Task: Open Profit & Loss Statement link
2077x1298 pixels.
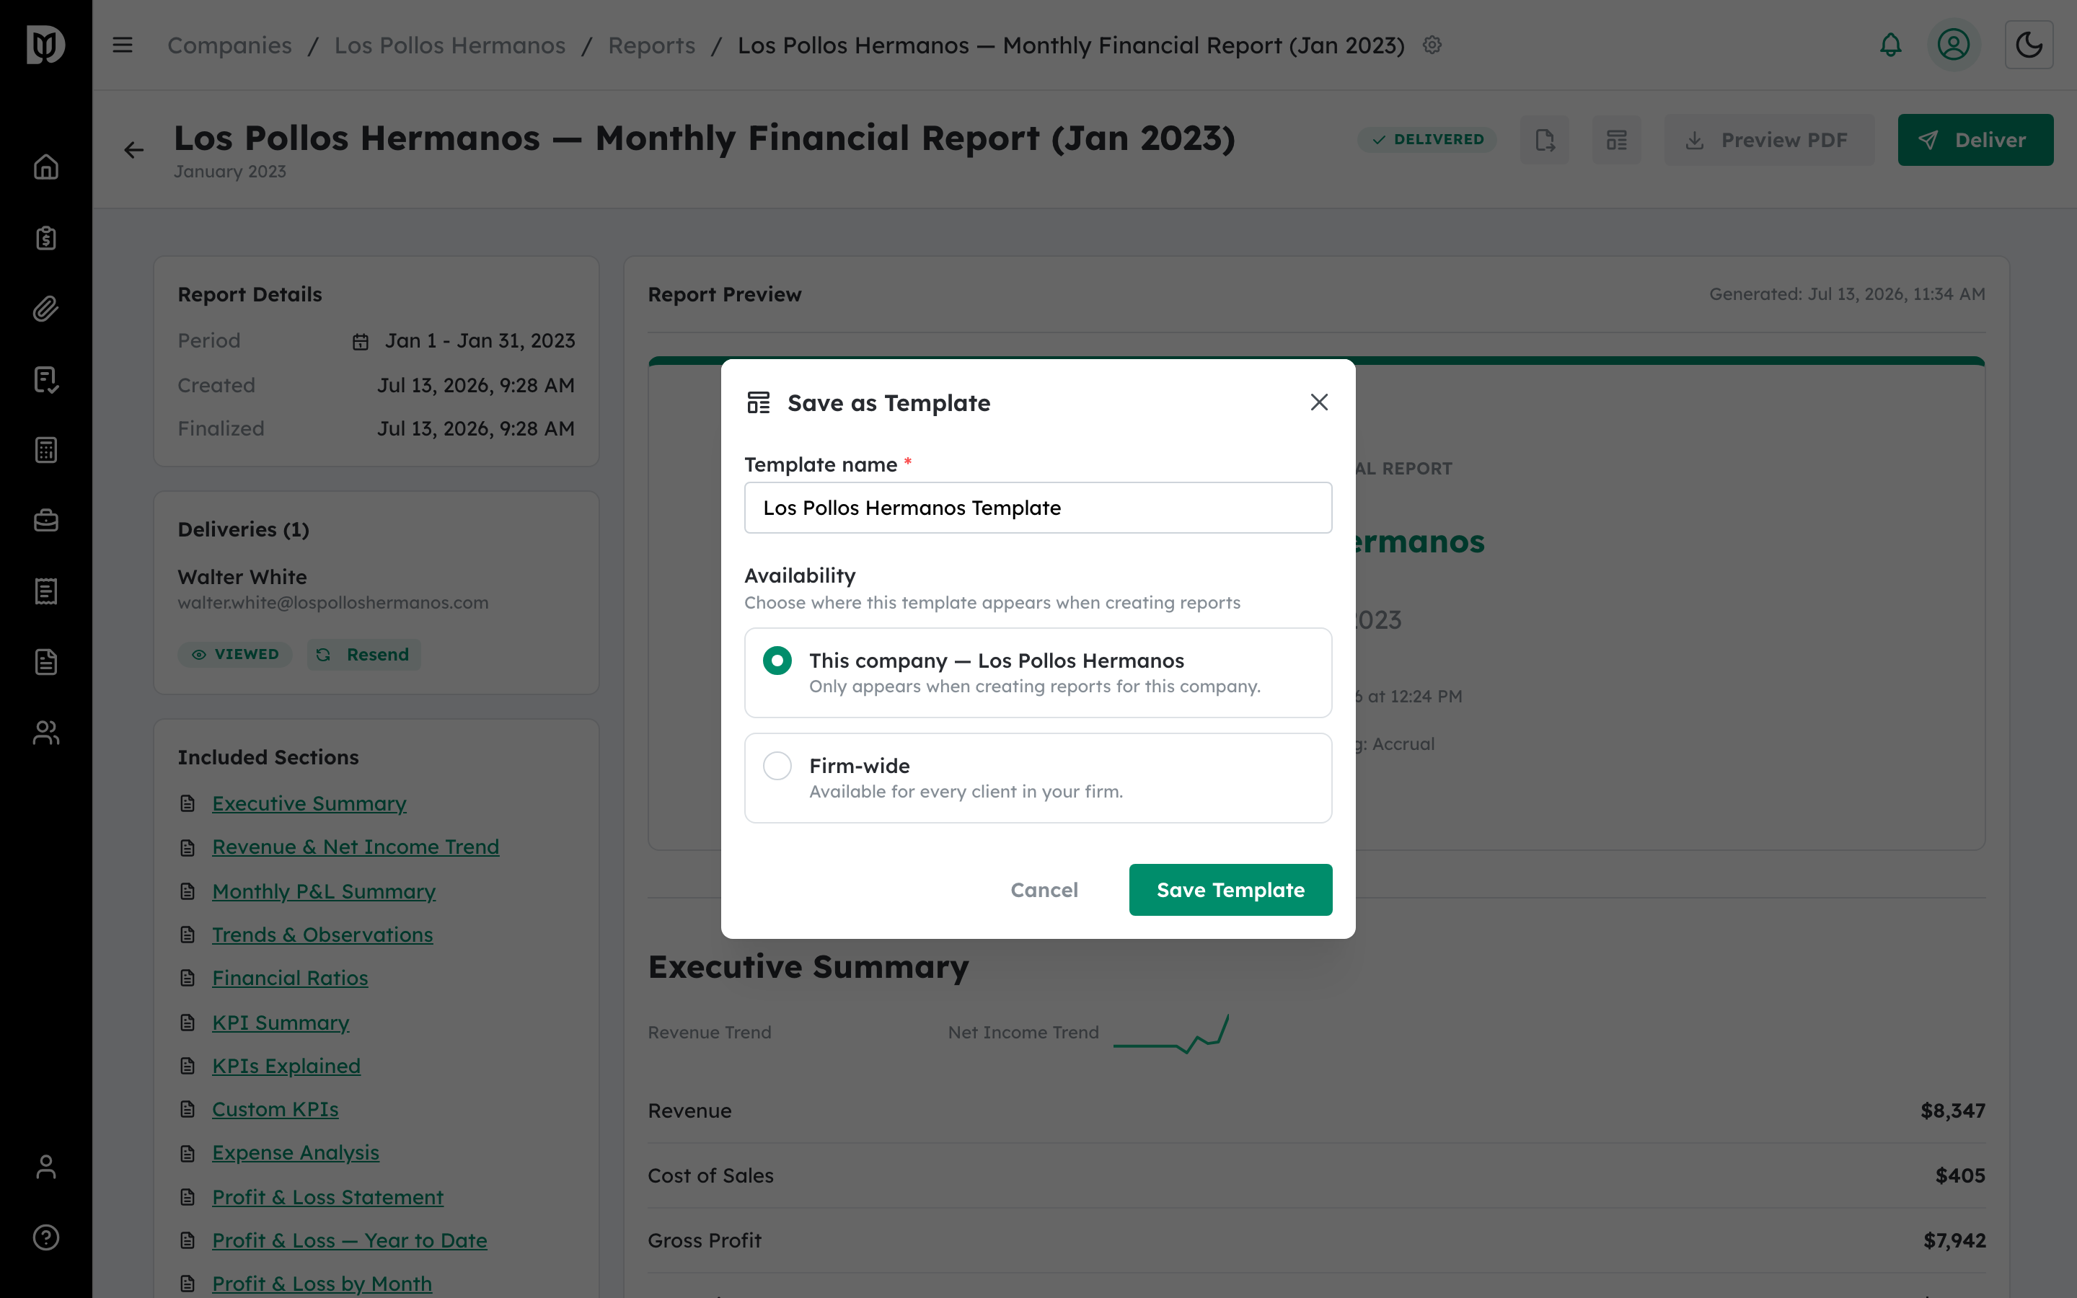Action: [x=327, y=1197]
